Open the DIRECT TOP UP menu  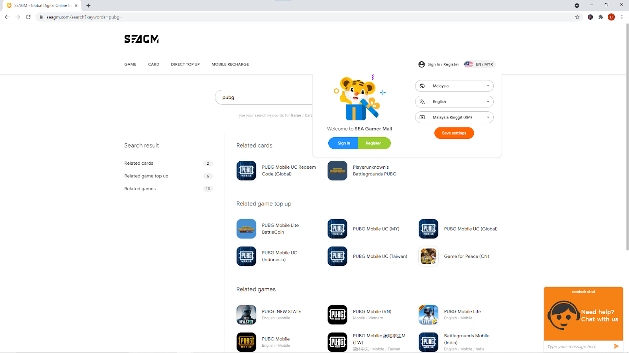[185, 64]
